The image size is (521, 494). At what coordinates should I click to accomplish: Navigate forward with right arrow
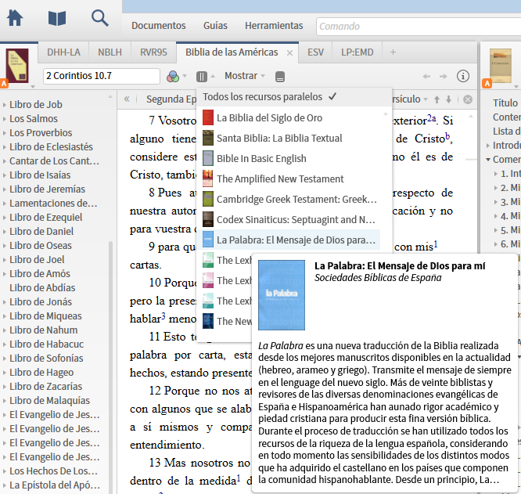click(444, 77)
